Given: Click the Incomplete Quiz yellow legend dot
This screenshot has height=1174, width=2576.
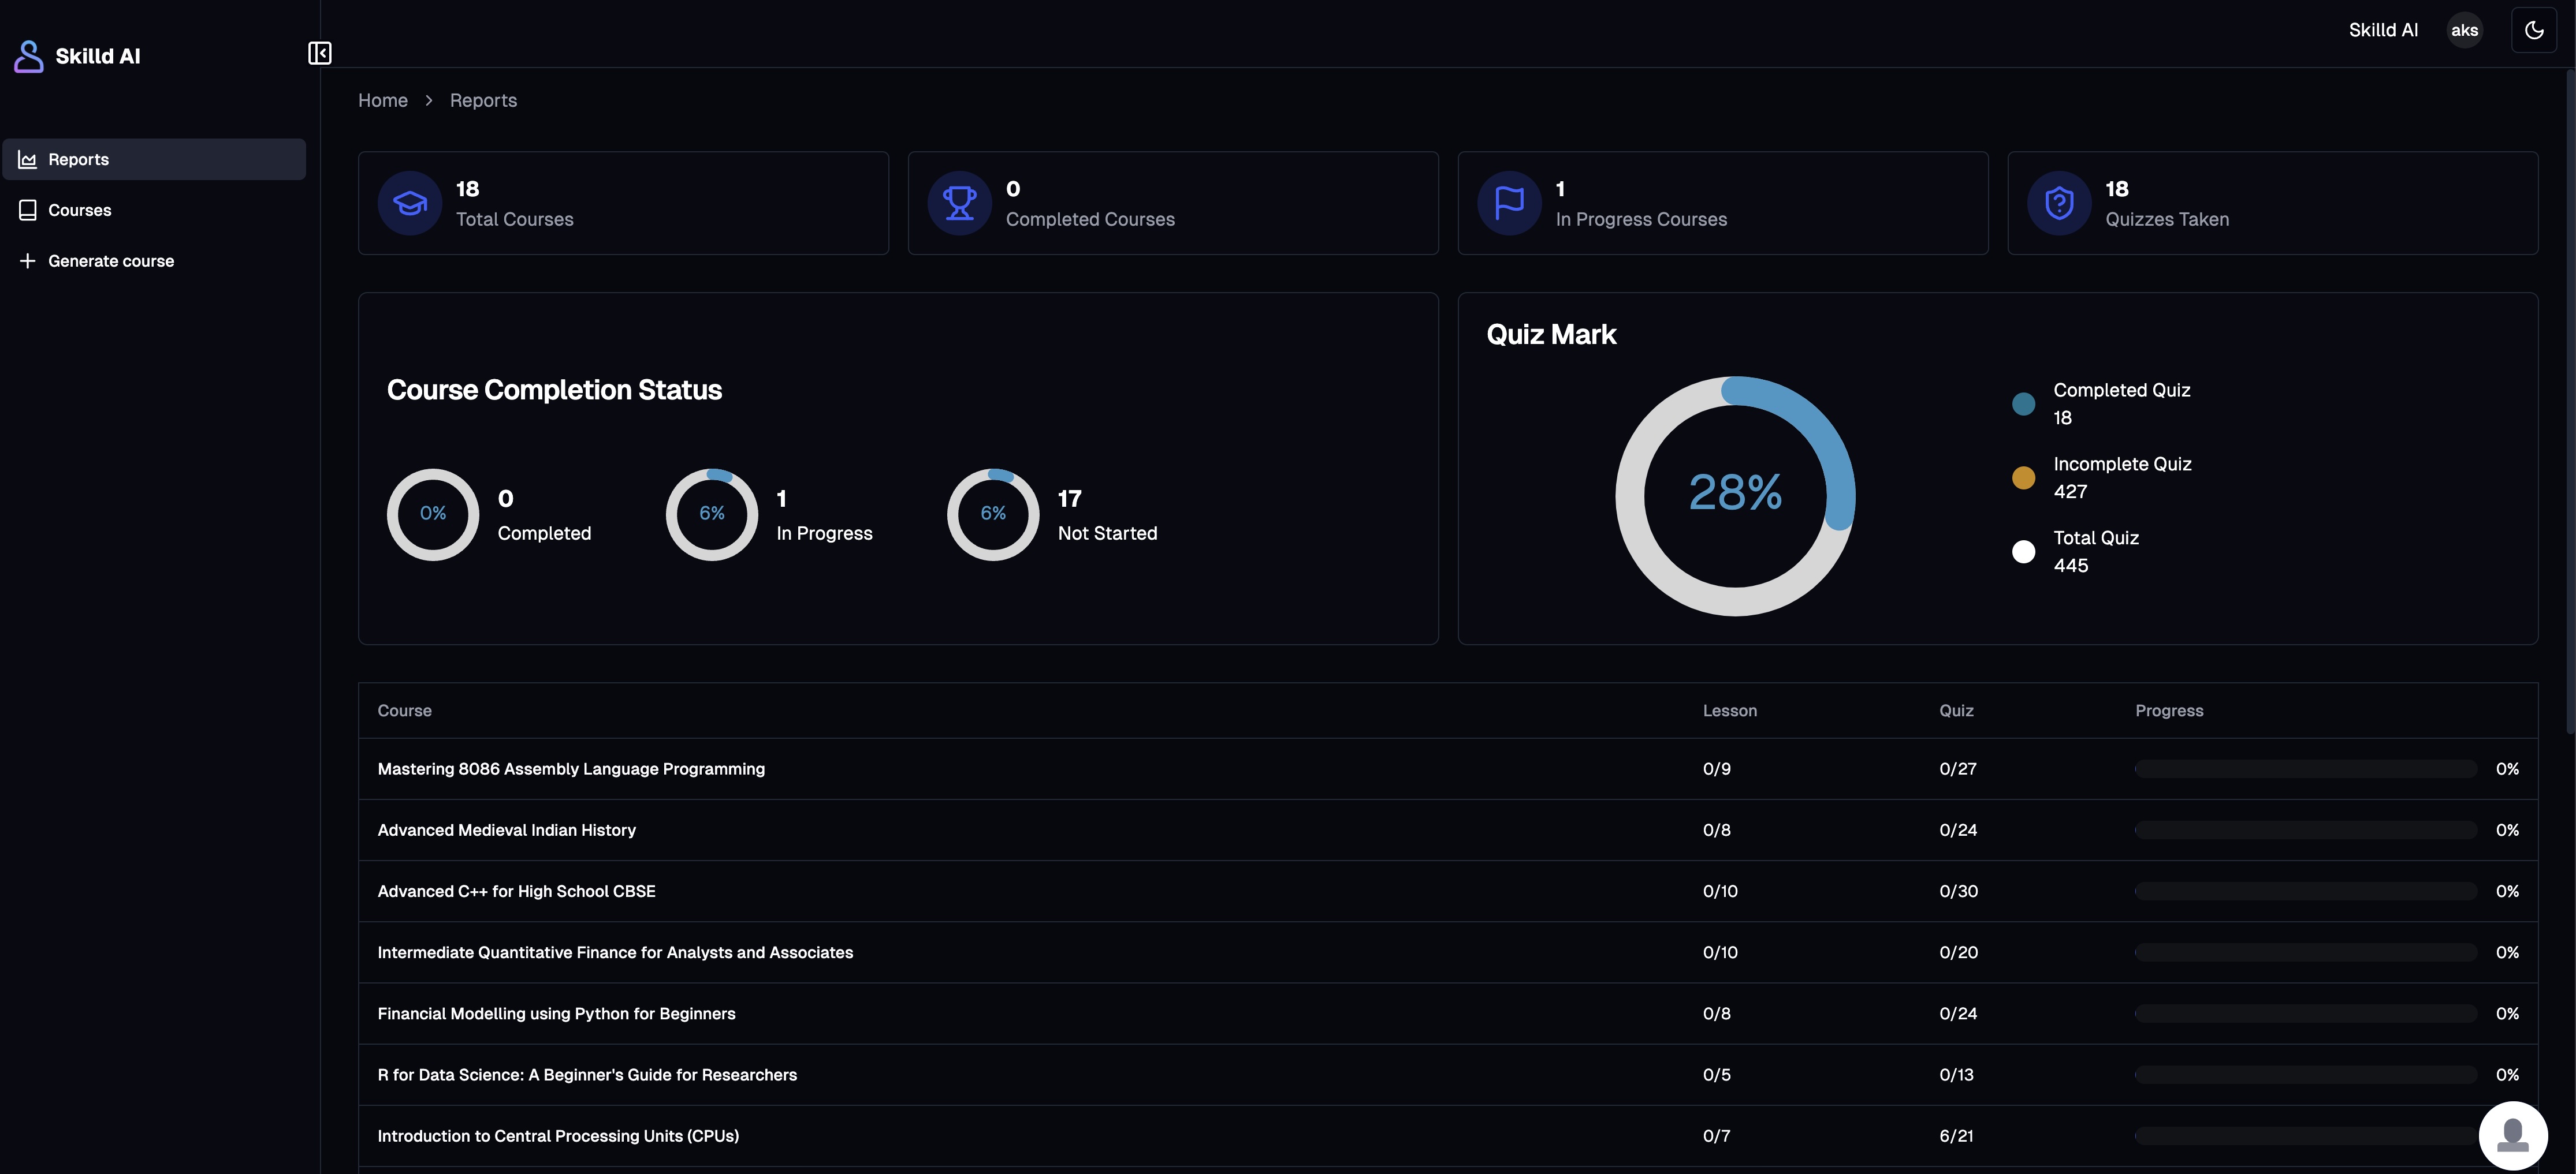Looking at the screenshot, I should point(2023,477).
